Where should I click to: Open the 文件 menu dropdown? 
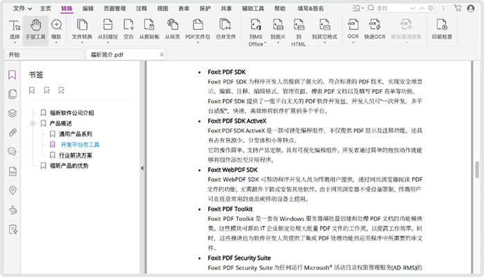click(22, 9)
